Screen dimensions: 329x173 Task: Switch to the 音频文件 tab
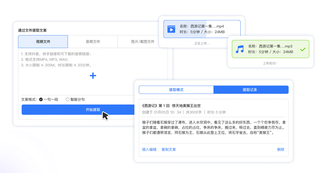[93, 42]
